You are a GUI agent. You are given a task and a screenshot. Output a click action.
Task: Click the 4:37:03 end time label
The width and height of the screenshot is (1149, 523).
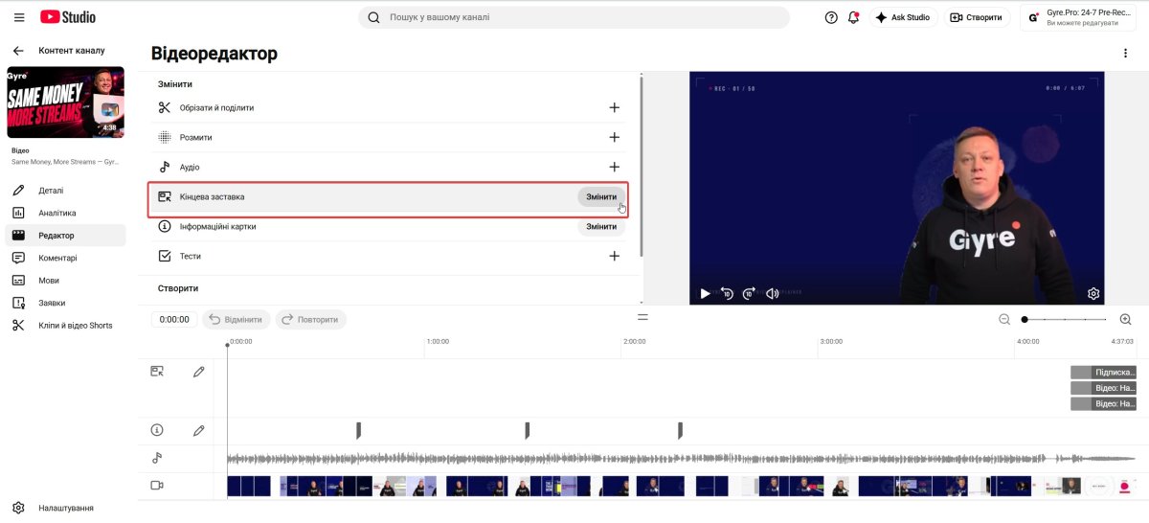1121,341
